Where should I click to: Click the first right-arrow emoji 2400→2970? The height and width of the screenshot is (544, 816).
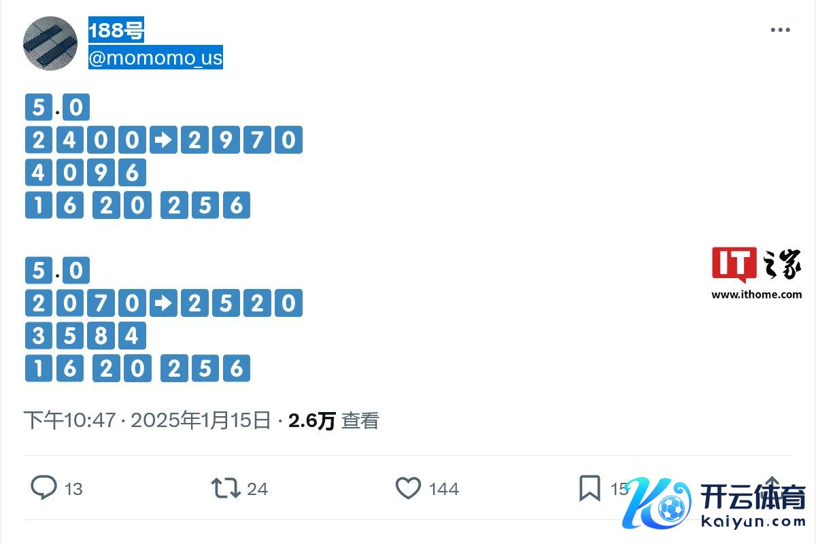(164, 141)
